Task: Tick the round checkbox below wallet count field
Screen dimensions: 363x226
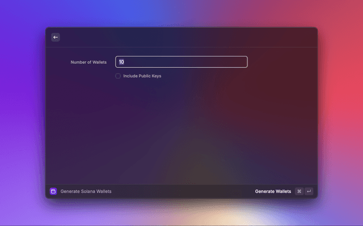Action: pyautogui.click(x=118, y=76)
